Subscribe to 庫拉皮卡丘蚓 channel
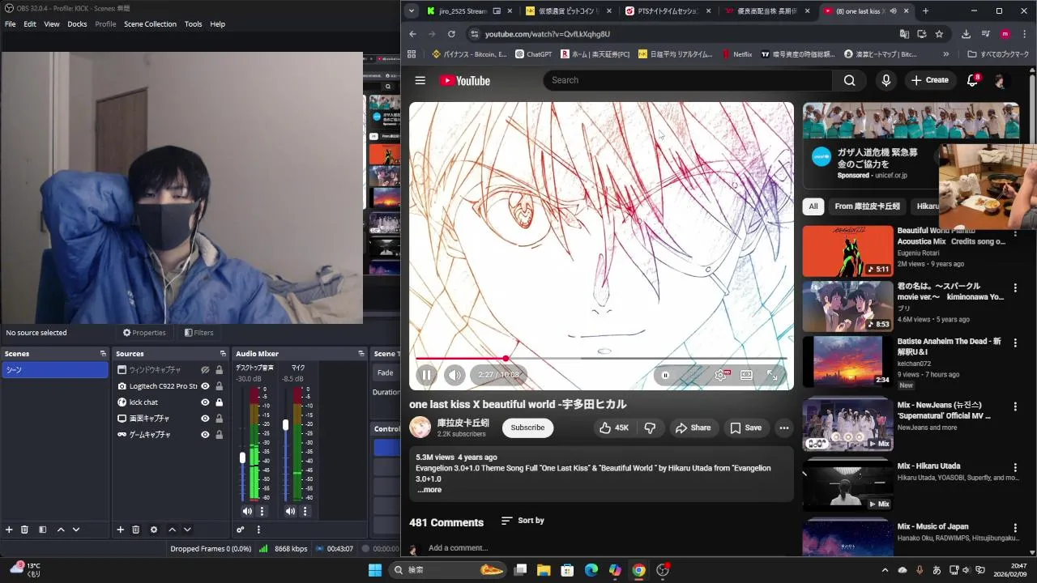 tap(527, 428)
